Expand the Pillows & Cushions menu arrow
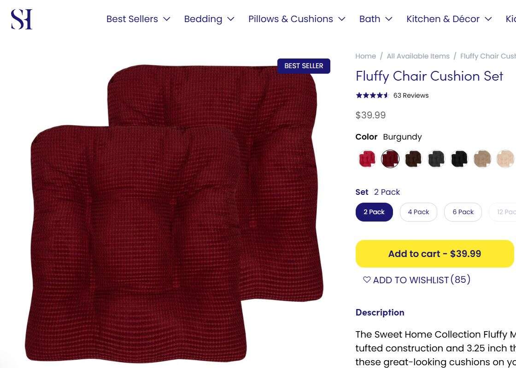This screenshot has height=368, width=516. [342, 19]
